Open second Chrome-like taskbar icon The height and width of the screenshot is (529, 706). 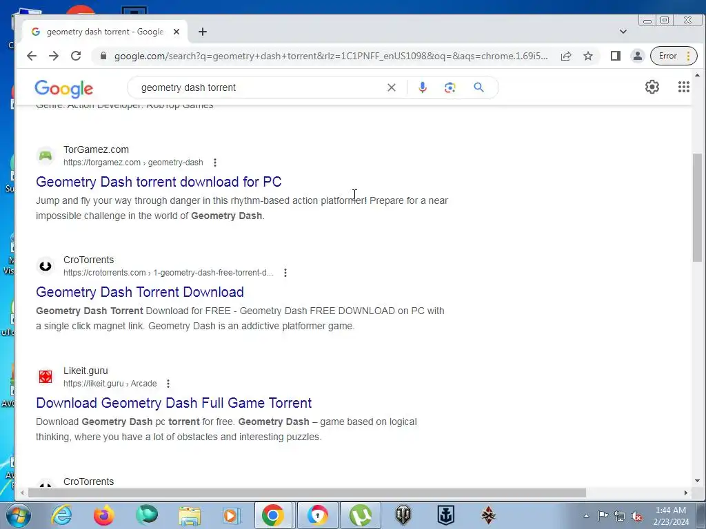[318, 515]
